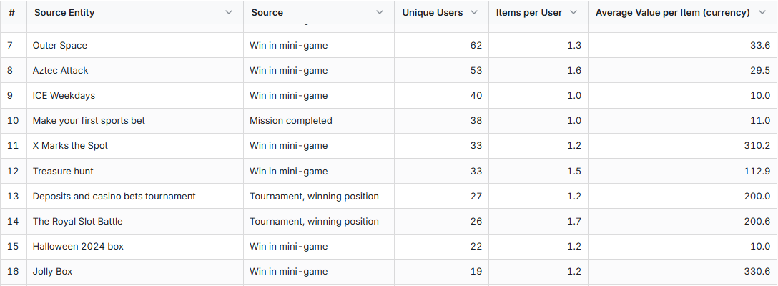Image resolution: width=778 pixels, height=286 pixels.
Task: Click X Marks the Spot entry
Action: pyautogui.click(x=70, y=145)
